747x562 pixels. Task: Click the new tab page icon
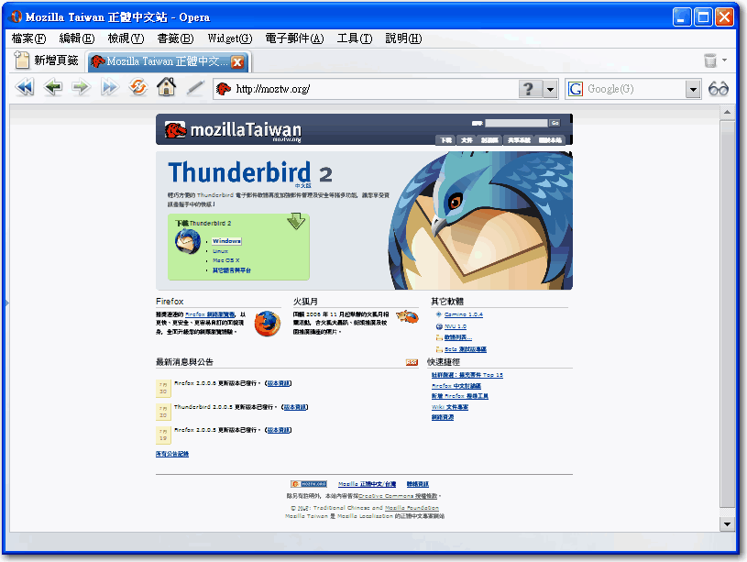tap(21, 61)
